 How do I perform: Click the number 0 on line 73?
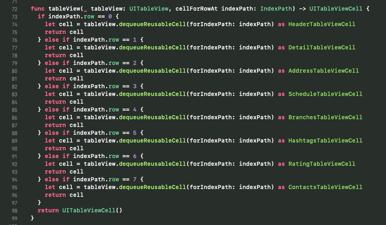(110, 16)
